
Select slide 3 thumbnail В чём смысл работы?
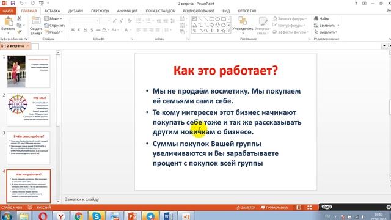click(x=29, y=148)
